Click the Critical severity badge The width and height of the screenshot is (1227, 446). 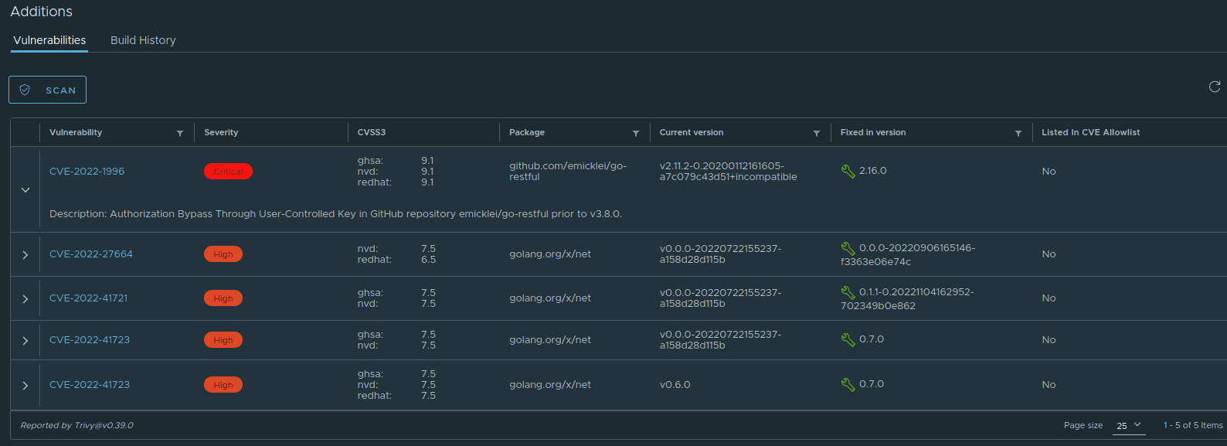[228, 172]
